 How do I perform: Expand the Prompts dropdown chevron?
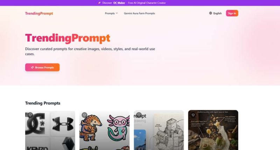coord(117,13)
